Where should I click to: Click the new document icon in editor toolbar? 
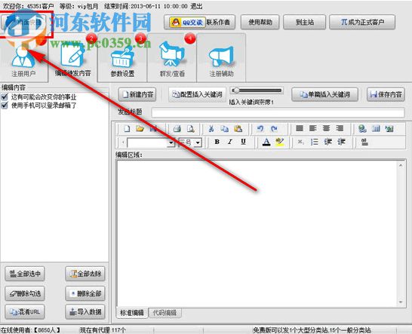coord(127,129)
